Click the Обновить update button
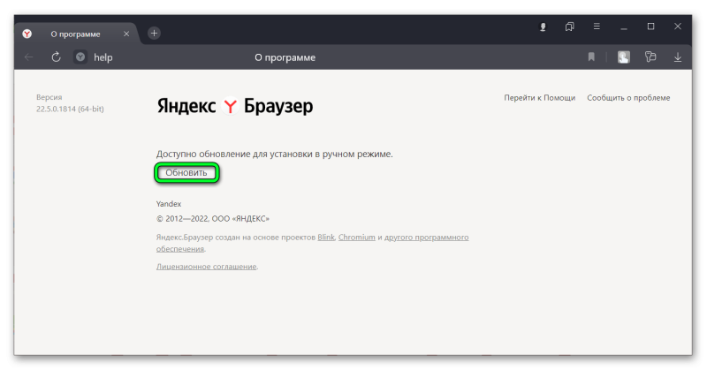This screenshot has width=707, height=370. click(x=186, y=172)
